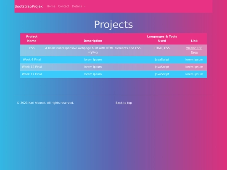The height and width of the screenshot is (170, 227).
Task: Click the Week 6 Final link-column lorem ipsum
Action: (194, 60)
